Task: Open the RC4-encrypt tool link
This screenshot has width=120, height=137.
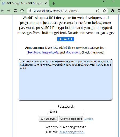Action: 71,132
